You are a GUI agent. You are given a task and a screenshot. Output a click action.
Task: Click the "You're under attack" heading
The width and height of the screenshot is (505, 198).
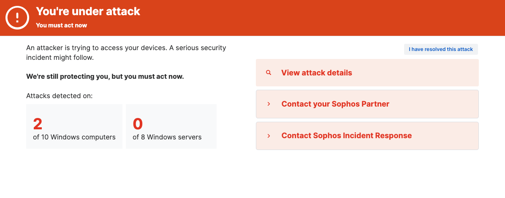click(x=88, y=11)
